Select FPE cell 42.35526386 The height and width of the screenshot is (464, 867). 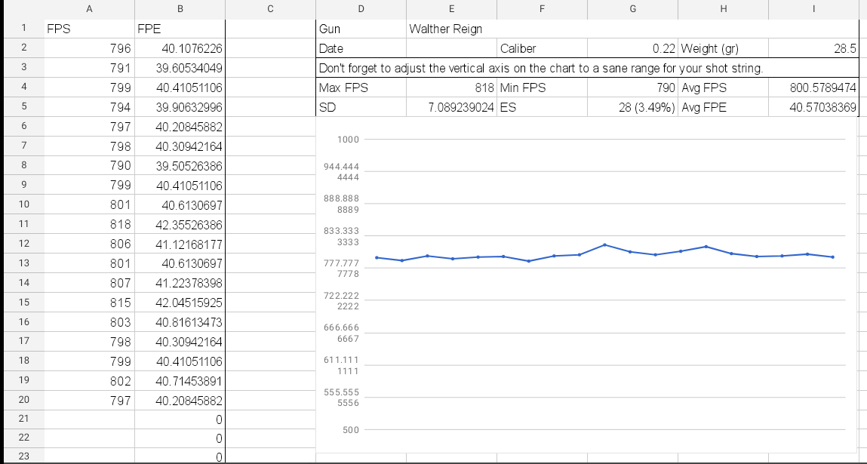[x=180, y=225]
